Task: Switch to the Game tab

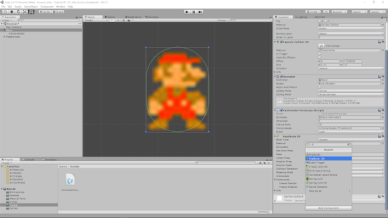Action: (x=110, y=17)
